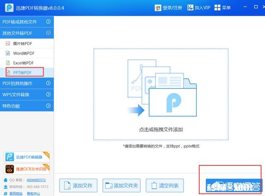Click the VIP badge icon
The width and height of the screenshot is (265, 196).
pyautogui.click(x=190, y=8)
